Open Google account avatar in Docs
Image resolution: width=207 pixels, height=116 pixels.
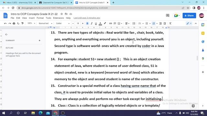pos(202,15)
